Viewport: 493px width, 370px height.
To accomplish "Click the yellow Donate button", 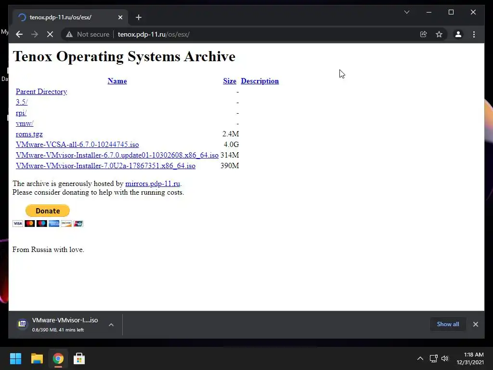I will click(x=48, y=211).
